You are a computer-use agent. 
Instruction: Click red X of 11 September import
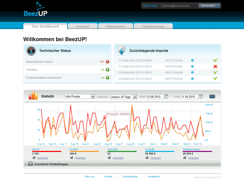[215, 66]
